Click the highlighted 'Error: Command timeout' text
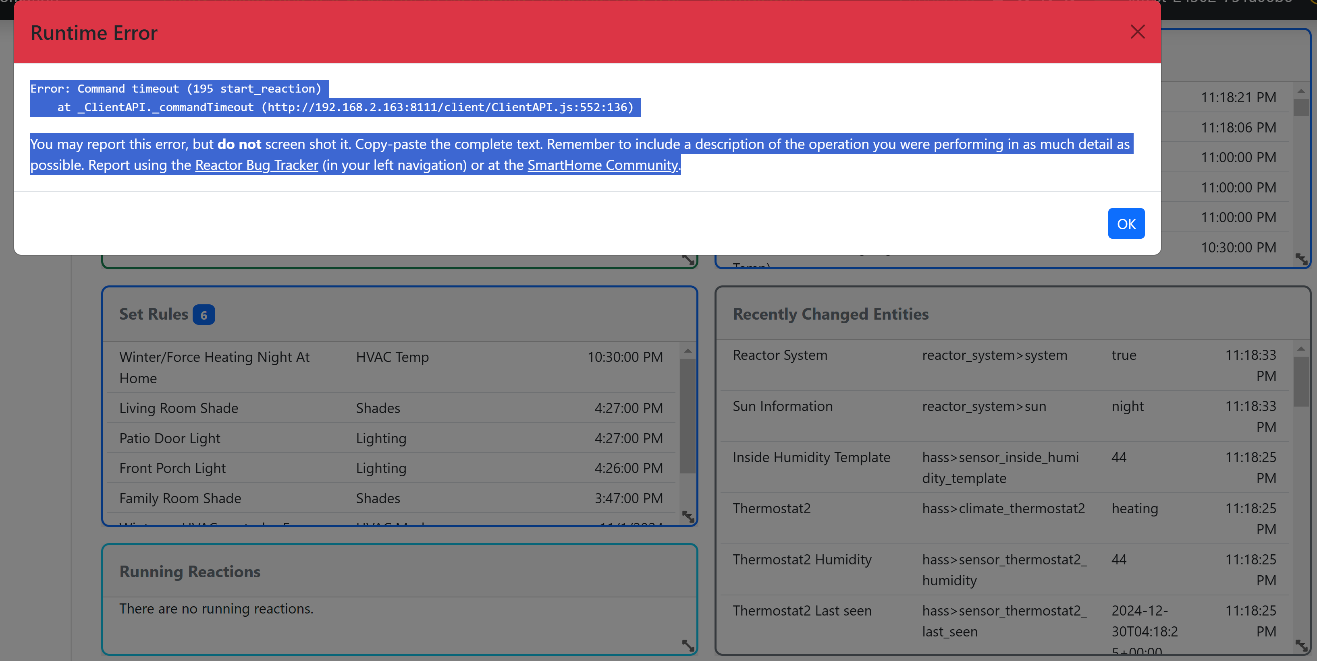This screenshot has width=1317, height=661. (176, 89)
